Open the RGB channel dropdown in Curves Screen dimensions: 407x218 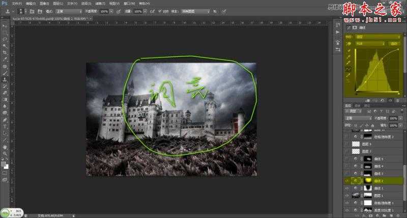(x=370, y=44)
